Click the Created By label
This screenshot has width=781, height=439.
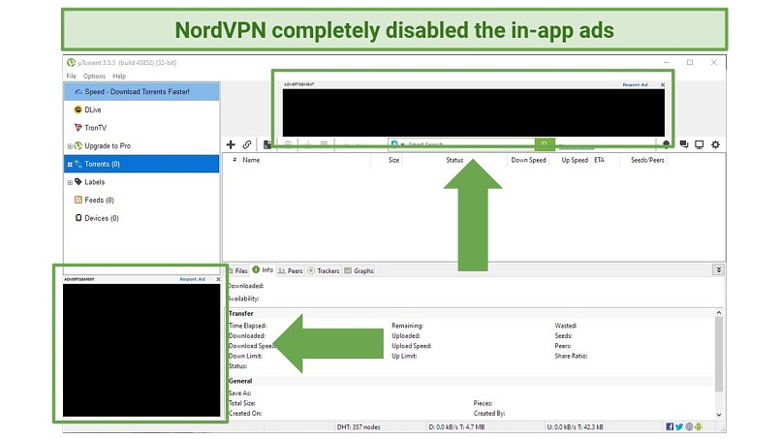click(x=489, y=413)
